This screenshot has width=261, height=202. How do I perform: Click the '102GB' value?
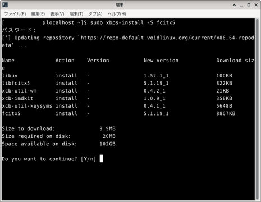click(x=107, y=144)
